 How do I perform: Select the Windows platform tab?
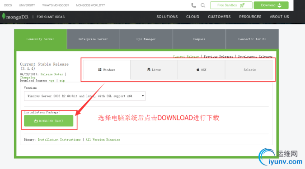tap(107, 70)
